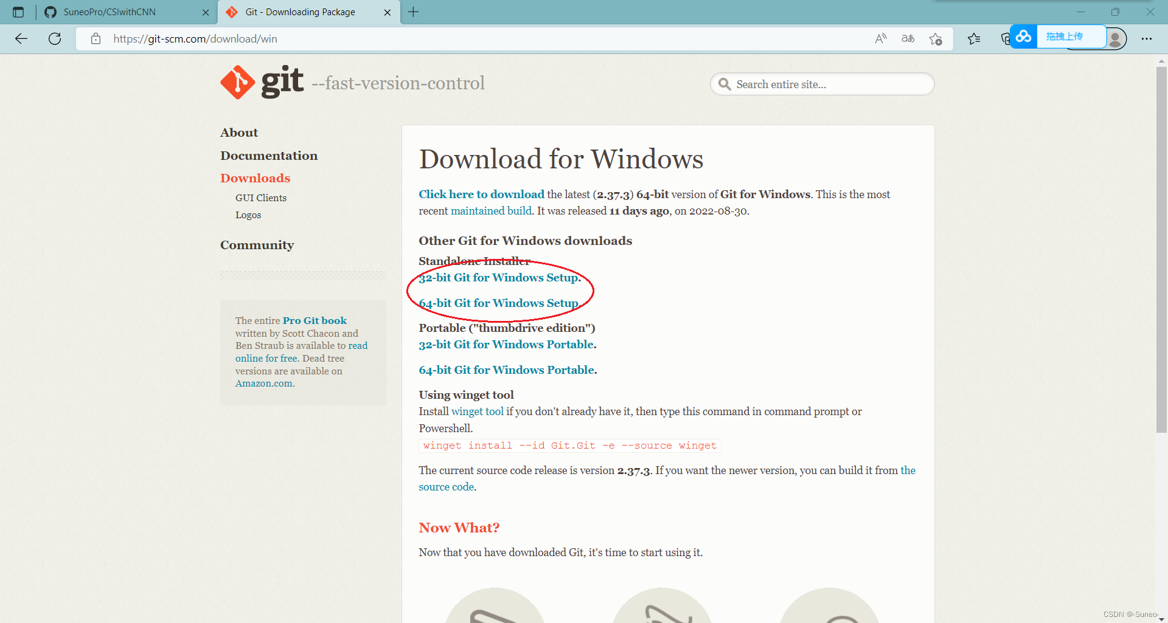Open the Community section

[x=257, y=245]
